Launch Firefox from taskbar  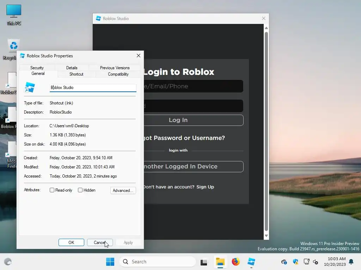tap(235, 262)
